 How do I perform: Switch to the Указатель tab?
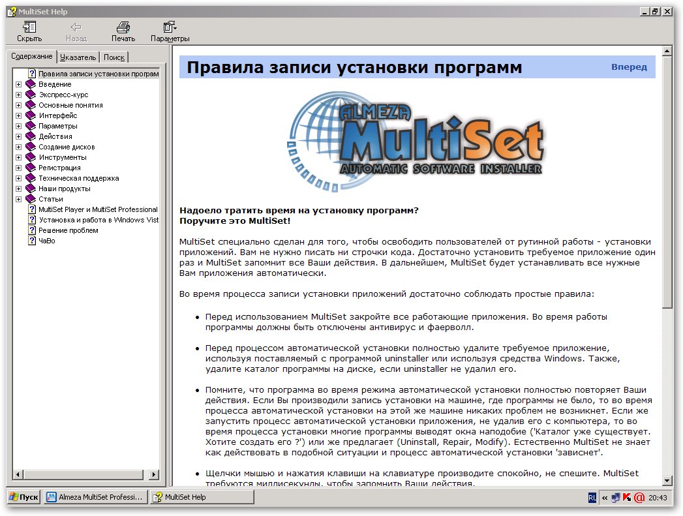(x=78, y=57)
